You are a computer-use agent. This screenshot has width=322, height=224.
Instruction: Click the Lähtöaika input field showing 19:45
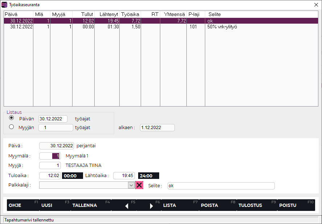(124, 176)
